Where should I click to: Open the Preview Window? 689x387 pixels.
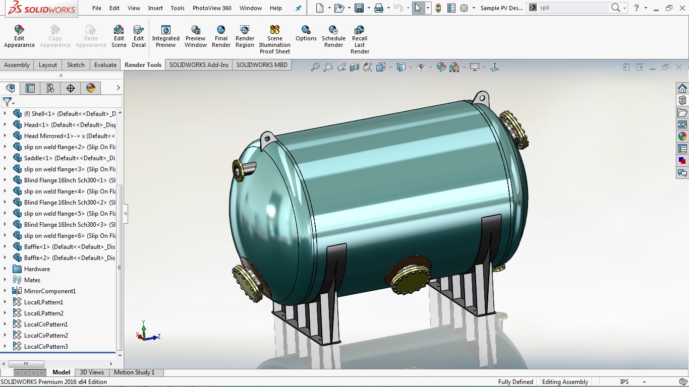[x=196, y=36]
